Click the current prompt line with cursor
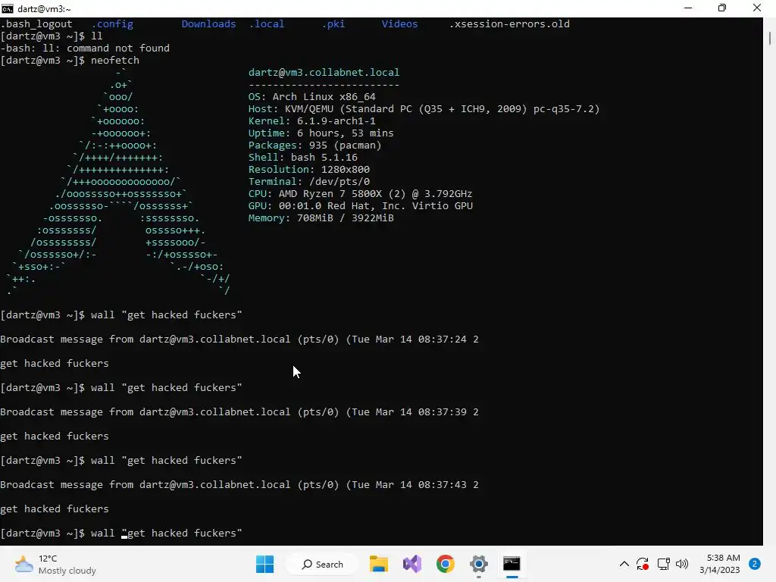Screen dimensions: 776x582 pyautogui.click(x=121, y=533)
